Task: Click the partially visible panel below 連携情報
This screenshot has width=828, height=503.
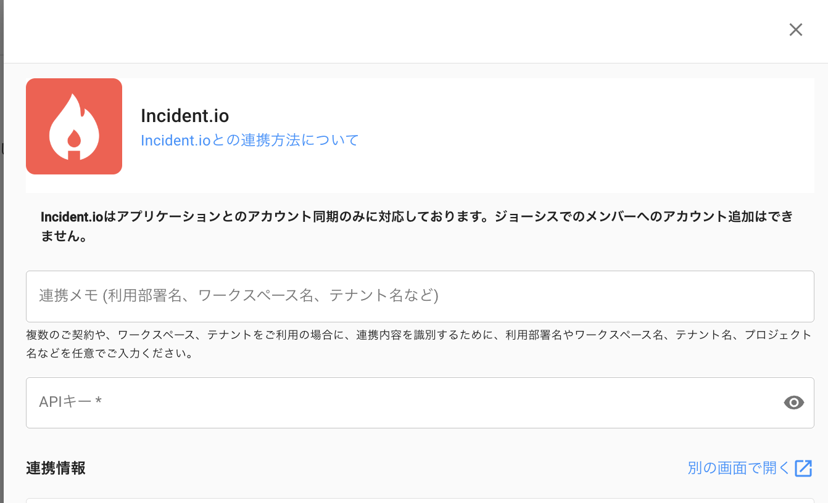Action: [x=420, y=500]
